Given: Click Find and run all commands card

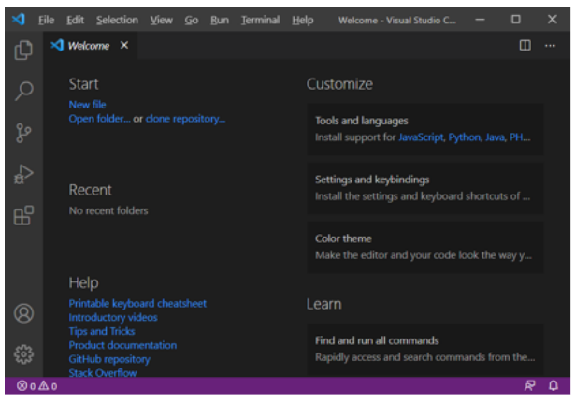Looking at the screenshot, I should 425,350.
